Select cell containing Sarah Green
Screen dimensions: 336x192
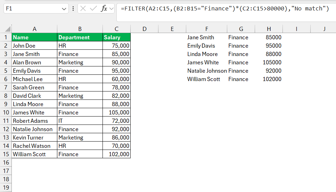coord(34,87)
